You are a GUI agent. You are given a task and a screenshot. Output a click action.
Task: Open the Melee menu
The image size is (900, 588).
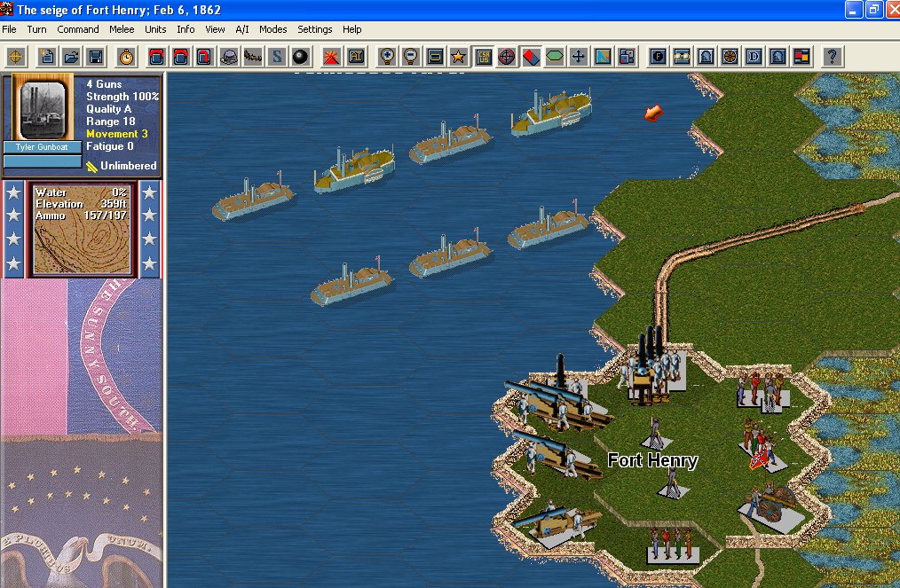pos(122,29)
